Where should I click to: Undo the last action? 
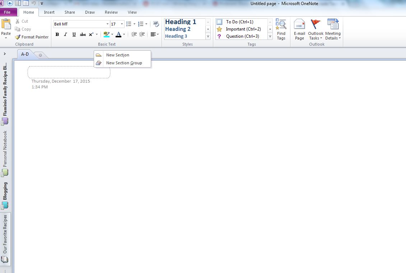[33, 3]
